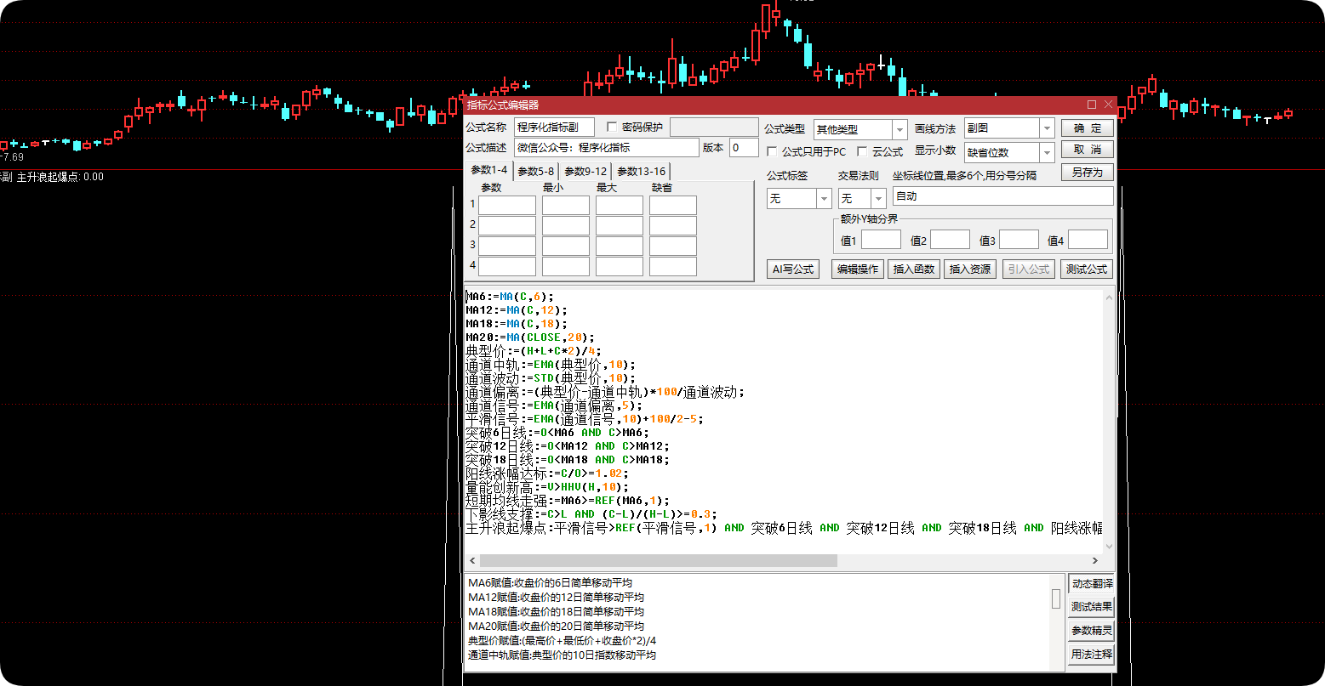Expand the 显示小数 dropdown
Screen dimensions: 1325x686
click(1047, 152)
